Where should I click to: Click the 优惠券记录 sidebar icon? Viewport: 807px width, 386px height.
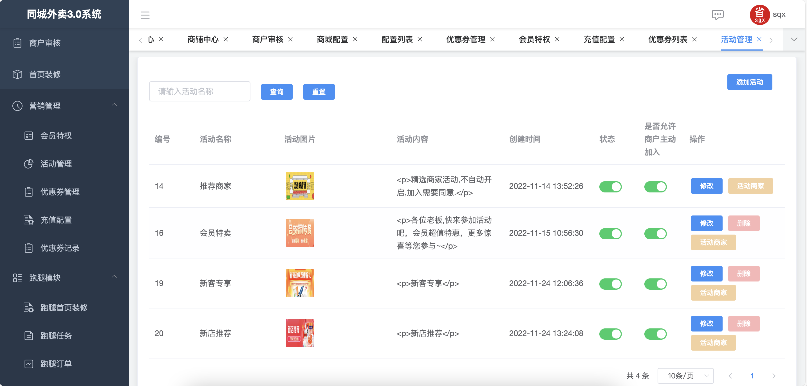(28, 248)
